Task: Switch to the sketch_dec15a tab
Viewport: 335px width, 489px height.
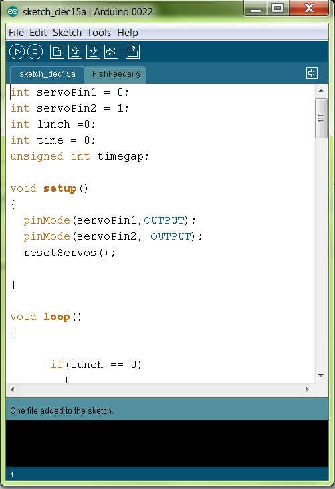Action: [47, 74]
